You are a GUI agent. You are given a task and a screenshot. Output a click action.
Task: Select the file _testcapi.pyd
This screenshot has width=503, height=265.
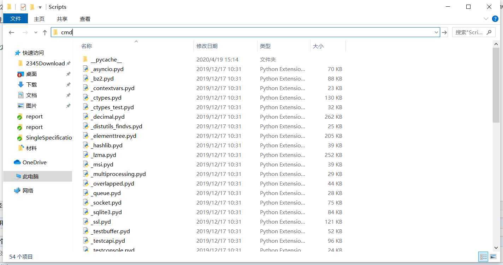pyautogui.click(x=108, y=241)
